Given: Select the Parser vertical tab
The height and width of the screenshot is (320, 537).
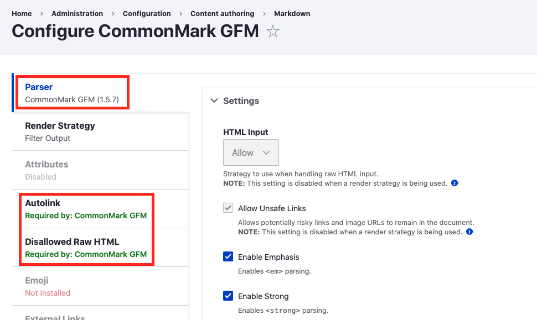Looking at the screenshot, I should (101, 93).
